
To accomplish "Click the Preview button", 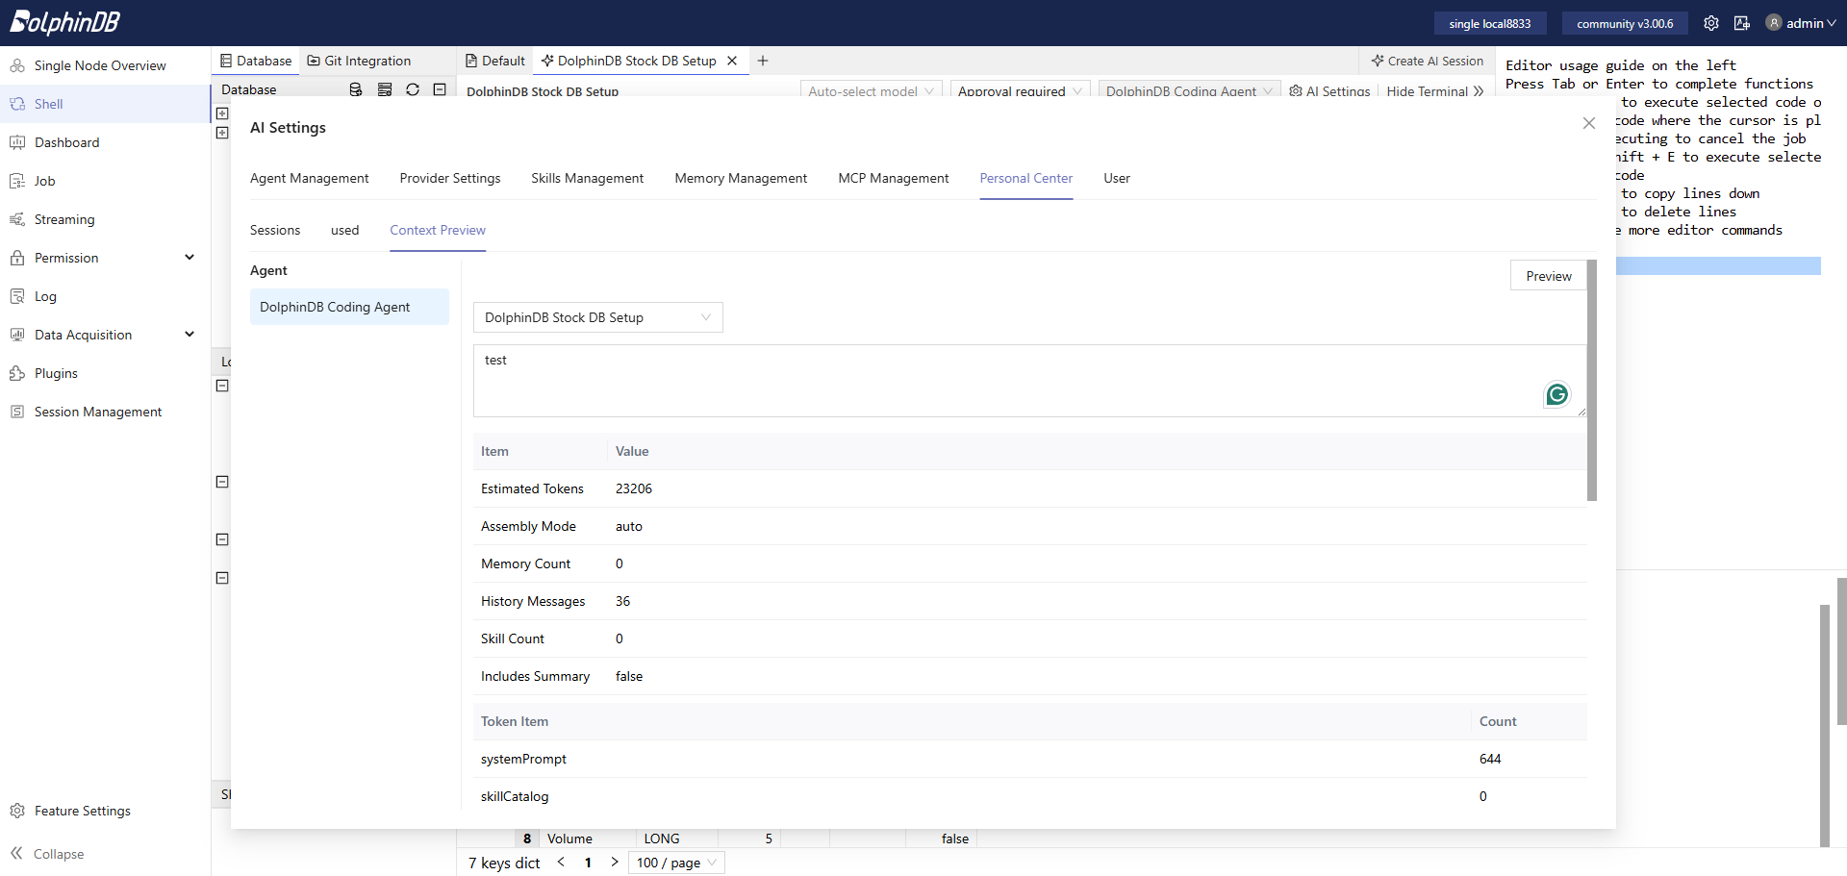I will point(1549,276).
